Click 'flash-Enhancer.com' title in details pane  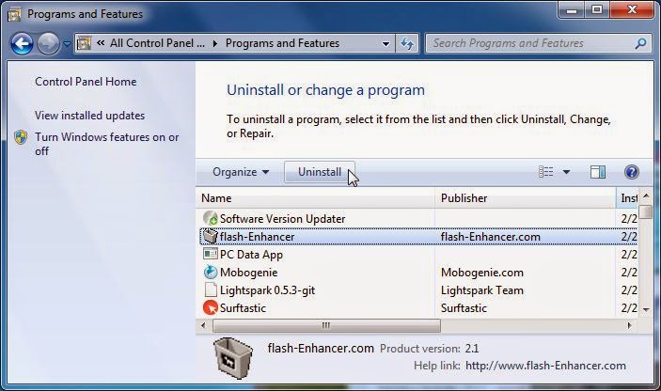click(x=321, y=348)
